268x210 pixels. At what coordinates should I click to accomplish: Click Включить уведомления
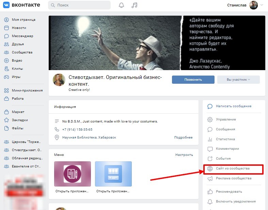click(236, 201)
